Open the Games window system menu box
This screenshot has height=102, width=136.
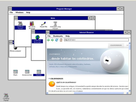pyautogui.click(x=11, y=42)
